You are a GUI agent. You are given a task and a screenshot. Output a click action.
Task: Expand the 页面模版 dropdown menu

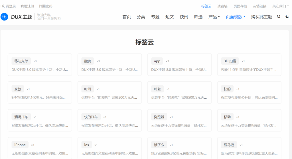tap(235, 17)
